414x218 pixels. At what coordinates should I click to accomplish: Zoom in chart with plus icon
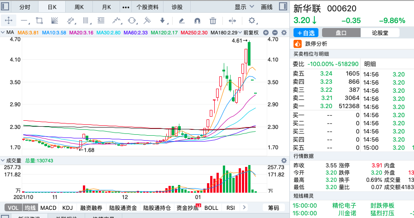click(266, 33)
